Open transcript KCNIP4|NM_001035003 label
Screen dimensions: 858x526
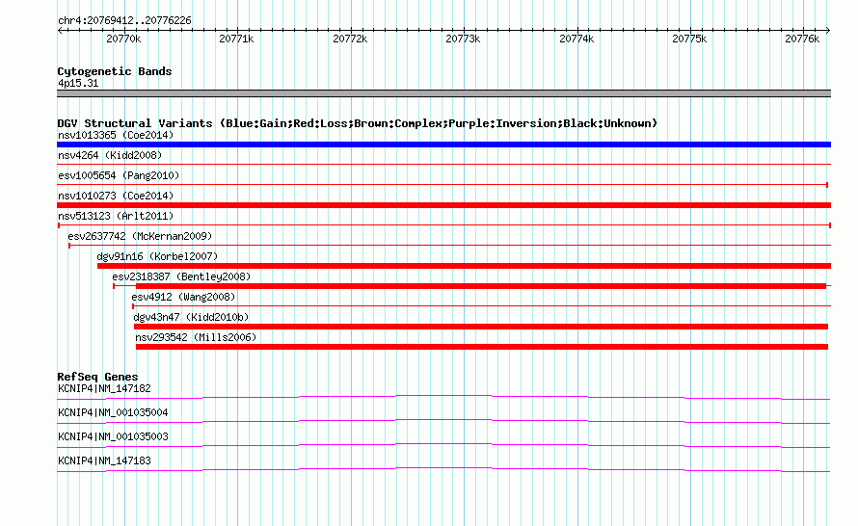(x=113, y=436)
